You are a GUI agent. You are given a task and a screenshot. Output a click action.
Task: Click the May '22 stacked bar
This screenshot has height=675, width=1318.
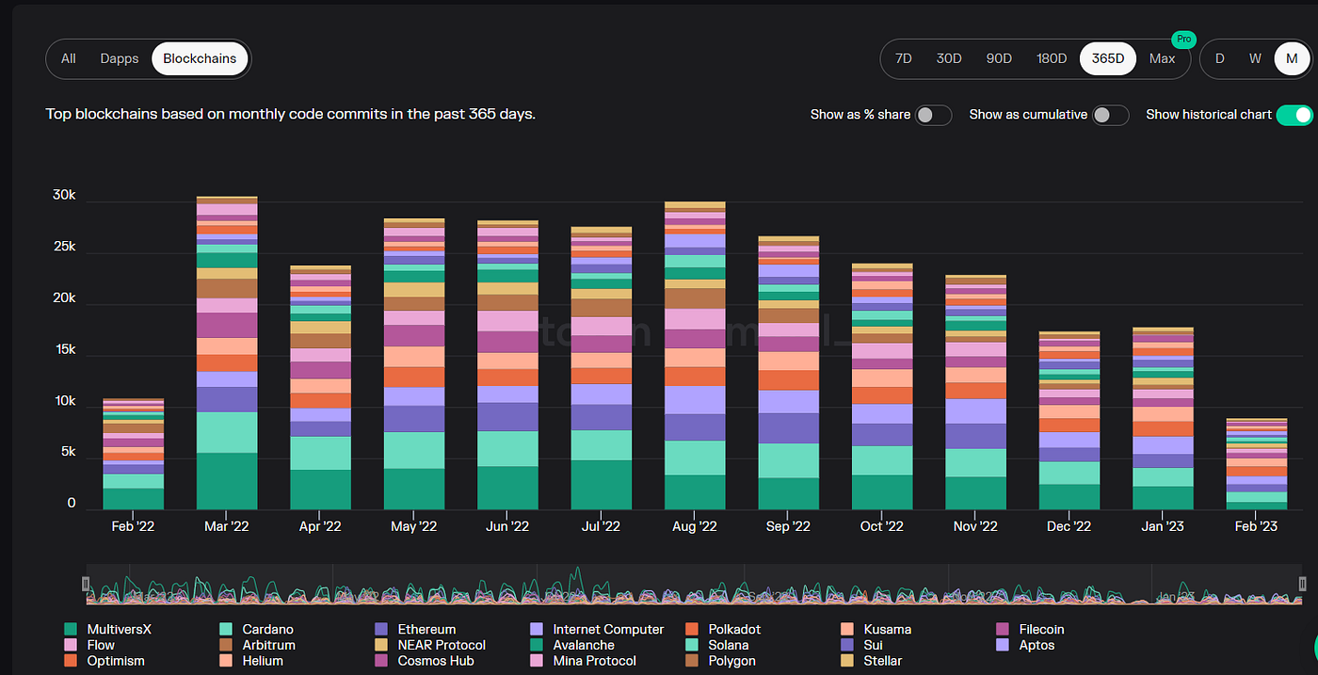coord(414,364)
